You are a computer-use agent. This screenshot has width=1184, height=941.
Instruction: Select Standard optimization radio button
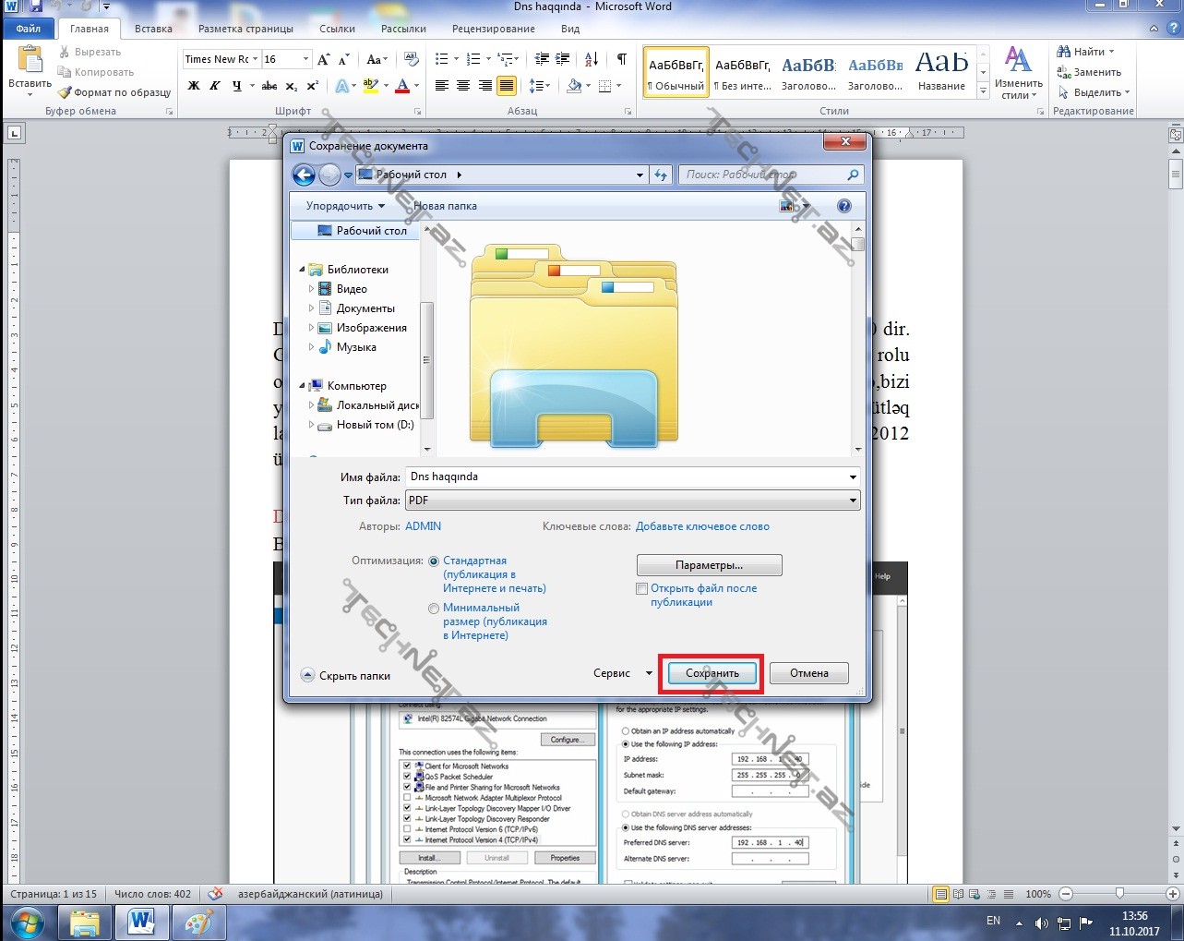tap(434, 561)
